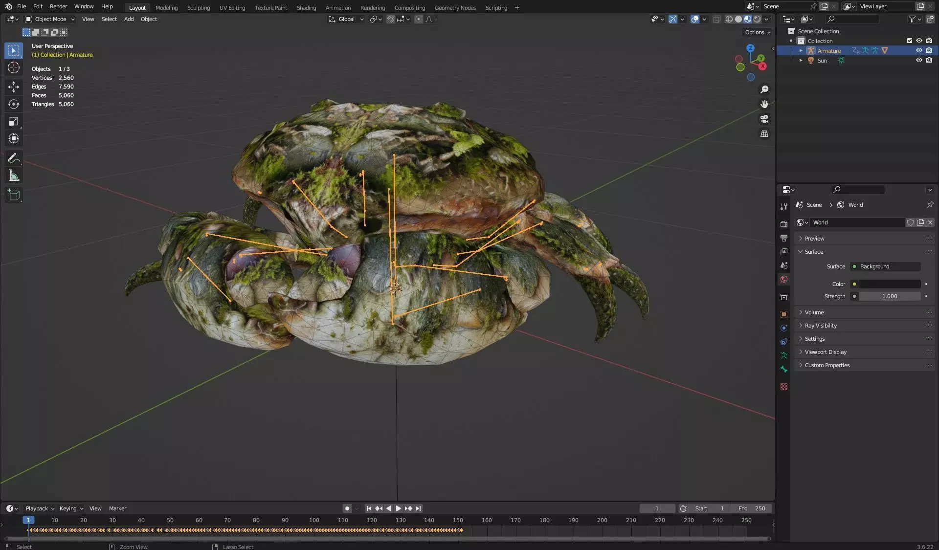Open the World properties tab
This screenshot has width=939, height=550.
pyautogui.click(x=784, y=279)
